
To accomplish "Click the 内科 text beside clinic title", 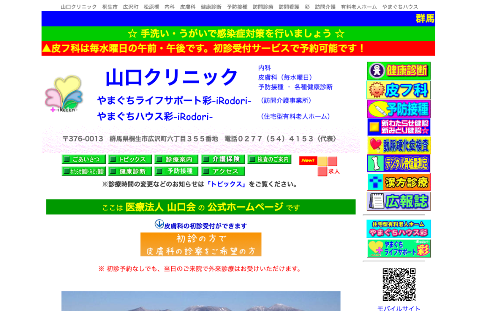I will [265, 68].
